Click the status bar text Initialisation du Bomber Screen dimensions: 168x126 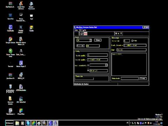[x=82, y=84]
